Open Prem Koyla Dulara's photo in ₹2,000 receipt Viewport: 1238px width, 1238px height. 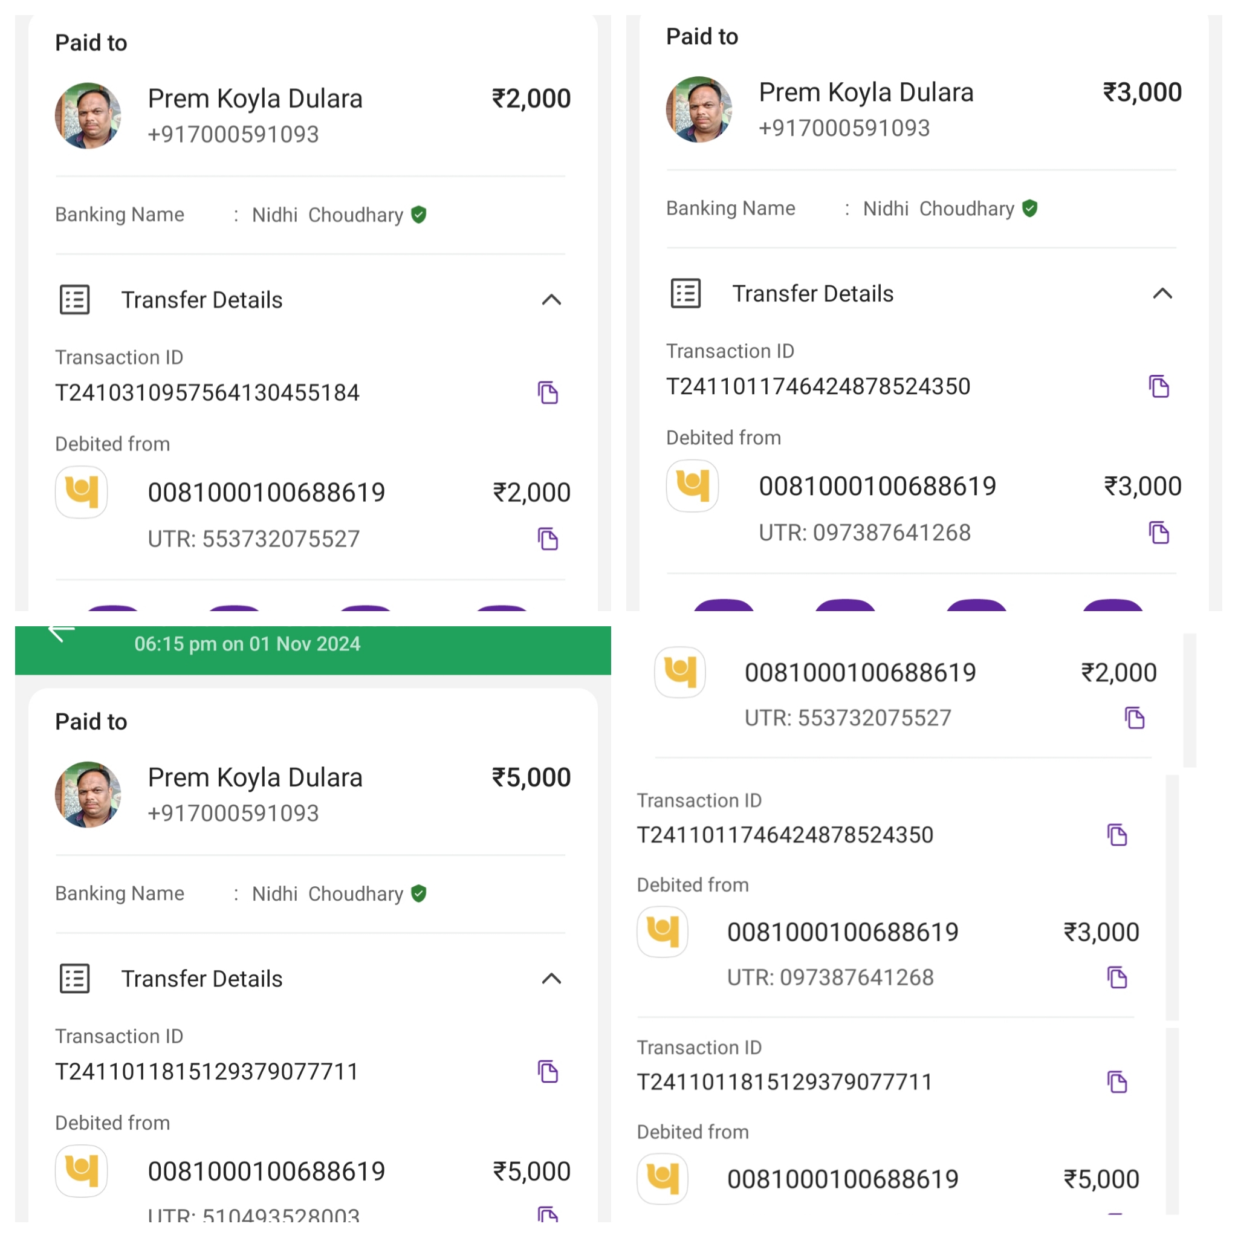[x=88, y=116]
